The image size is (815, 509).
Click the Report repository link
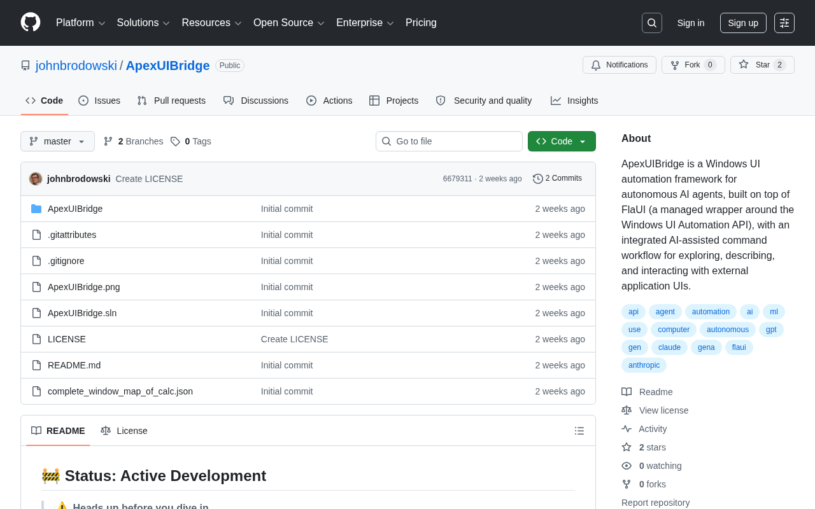tap(655, 503)
